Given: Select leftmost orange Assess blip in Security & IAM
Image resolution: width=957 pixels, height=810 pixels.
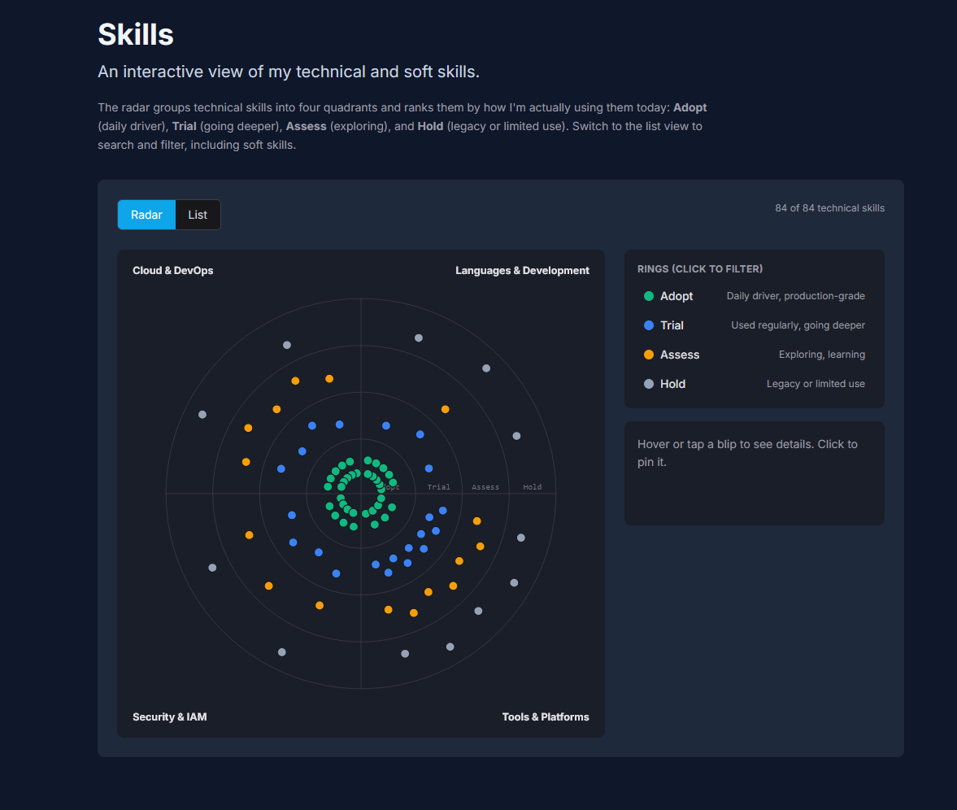Looking at the screenshot, I should (x=249, y=535).
